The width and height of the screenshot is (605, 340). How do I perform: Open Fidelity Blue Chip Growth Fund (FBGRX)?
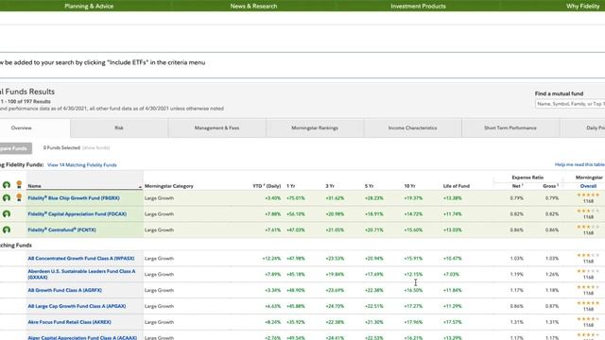(x=74, y=198)
